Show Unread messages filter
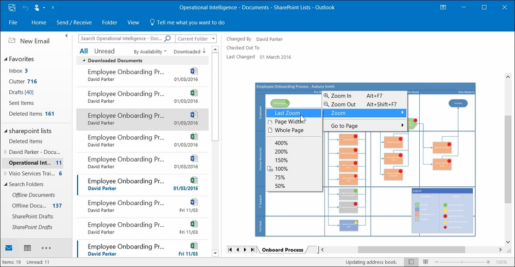Image resolution: width=515 pixels, height=267 pixels. point(105,51)
